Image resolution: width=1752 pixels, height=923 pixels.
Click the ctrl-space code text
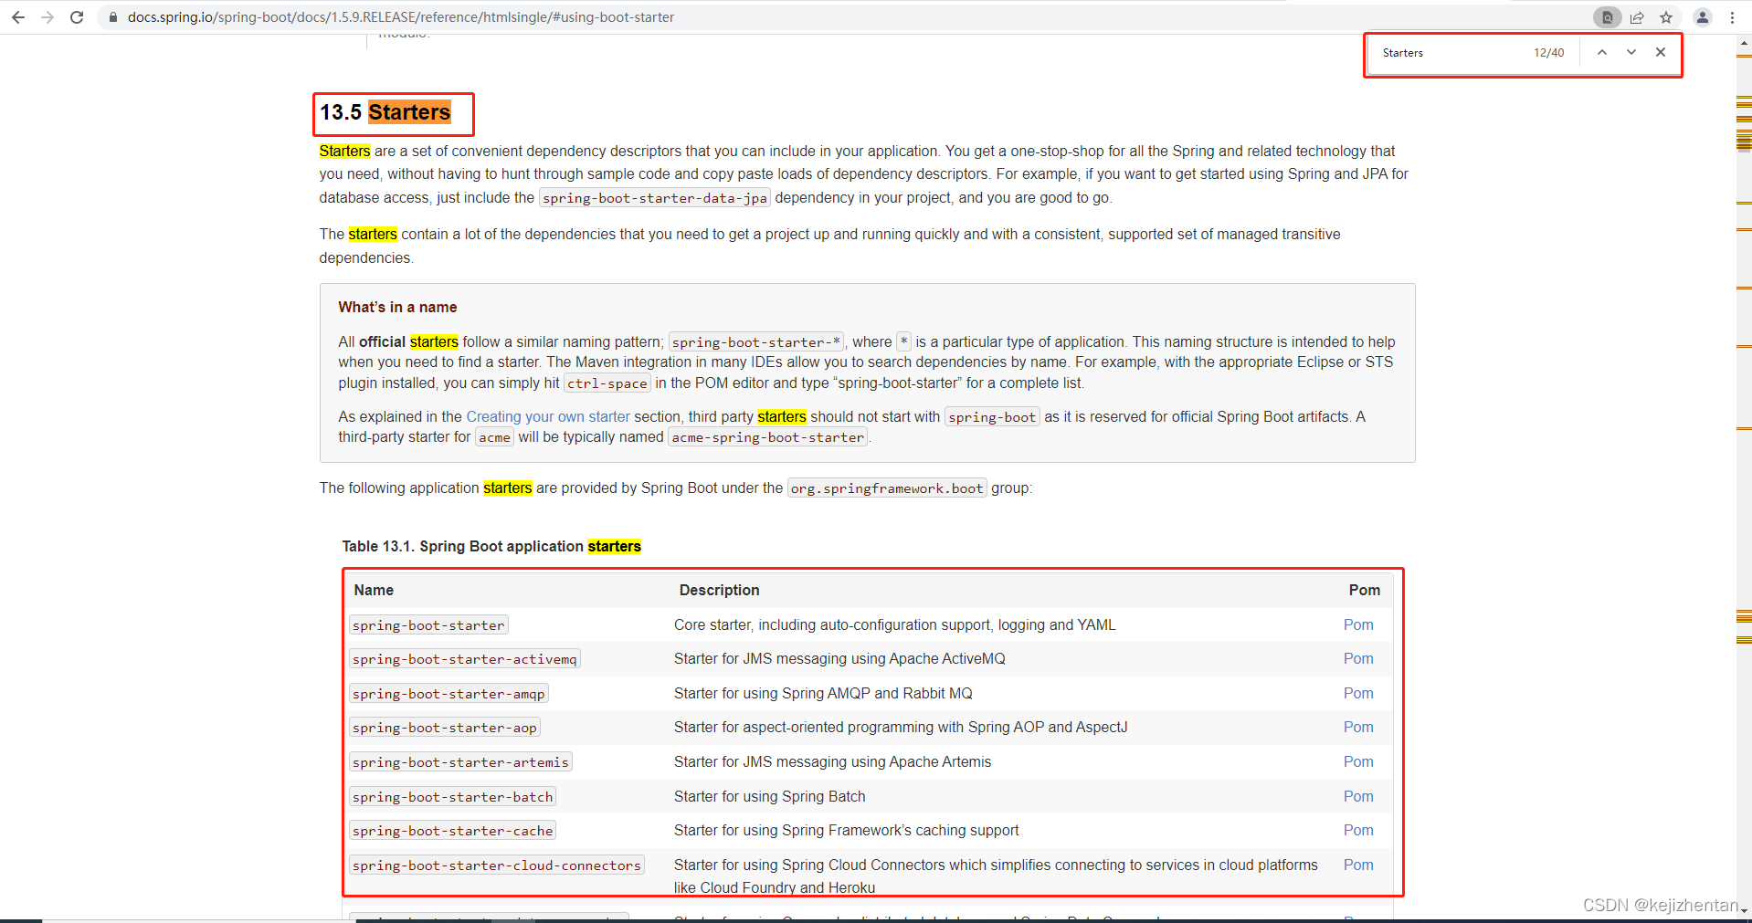coord(607,383)
